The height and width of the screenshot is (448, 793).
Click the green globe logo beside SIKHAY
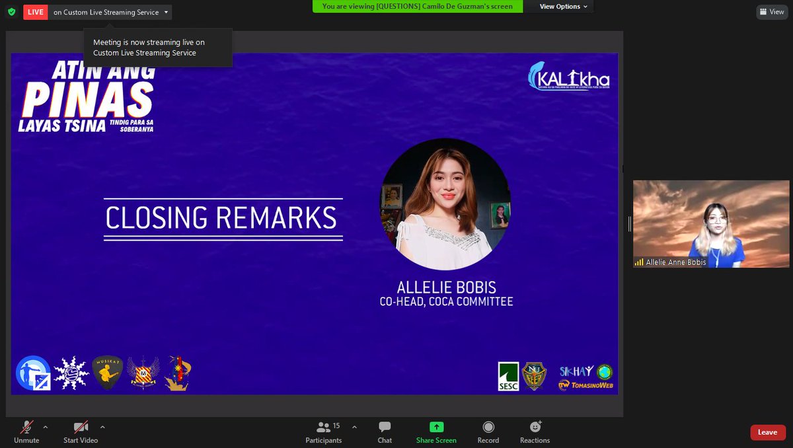point(604,371)
